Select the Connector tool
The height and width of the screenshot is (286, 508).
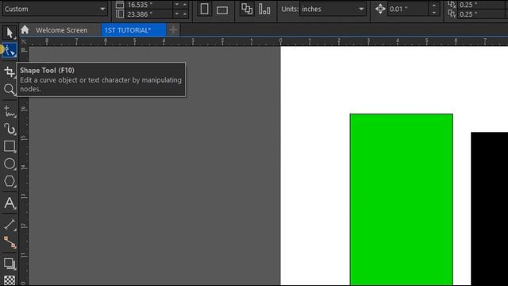[9, 242]
